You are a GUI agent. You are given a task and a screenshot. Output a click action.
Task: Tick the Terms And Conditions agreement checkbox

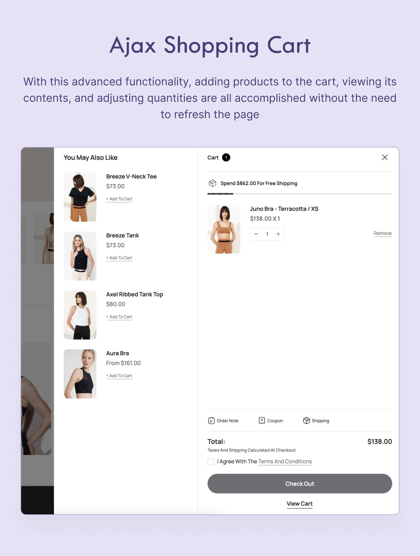tap(211, 462)
